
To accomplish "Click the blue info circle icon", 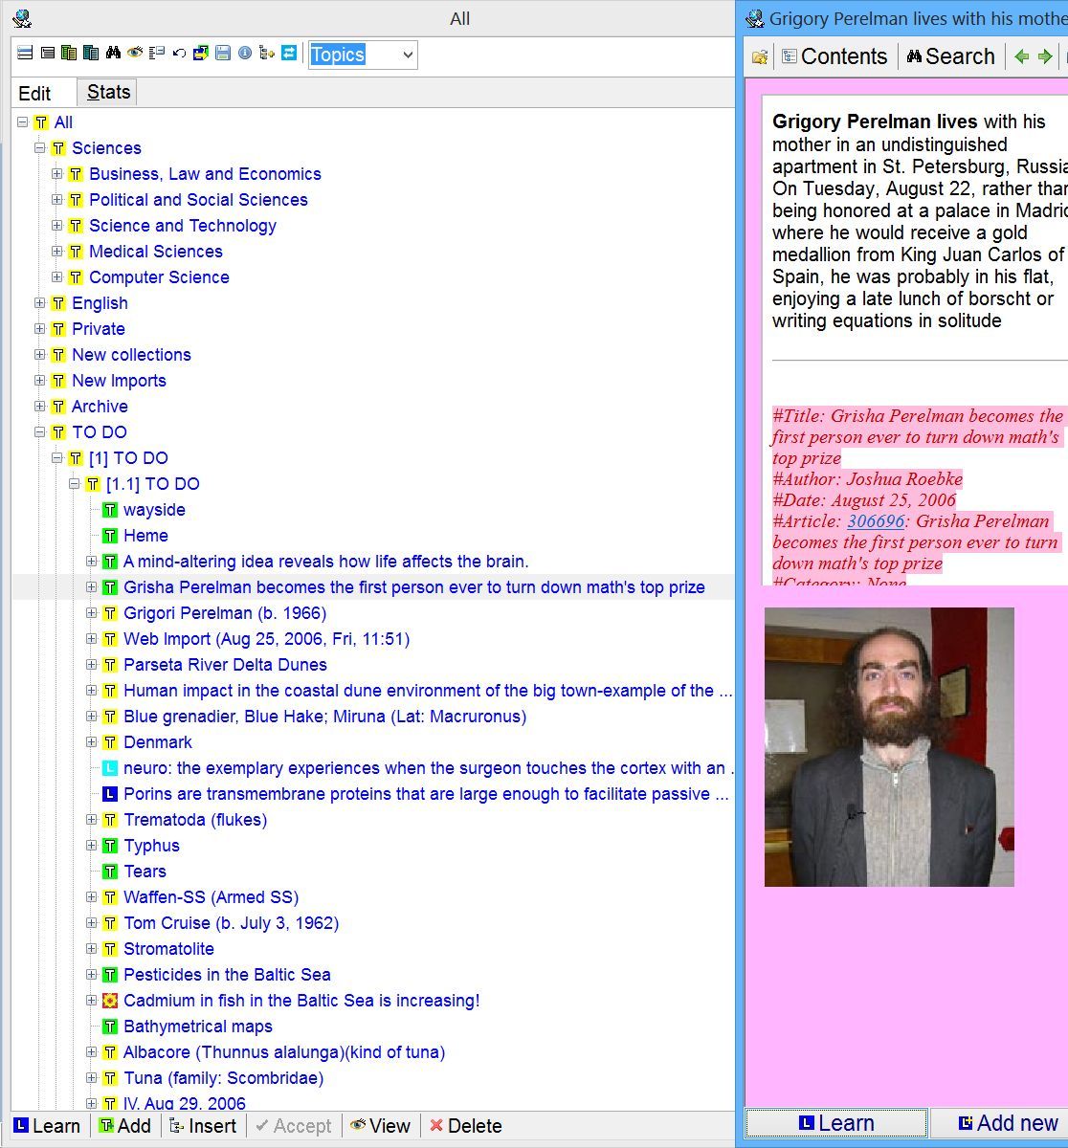I will tap(245, 54).
